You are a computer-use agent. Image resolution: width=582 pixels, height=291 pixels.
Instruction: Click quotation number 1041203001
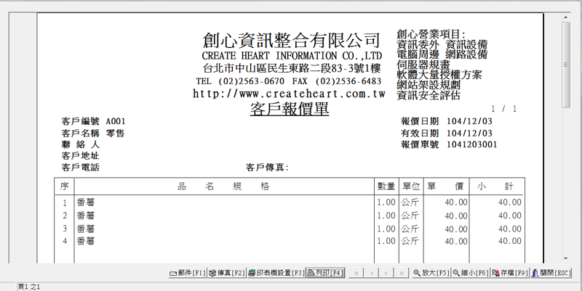click(x=471, y=144)
